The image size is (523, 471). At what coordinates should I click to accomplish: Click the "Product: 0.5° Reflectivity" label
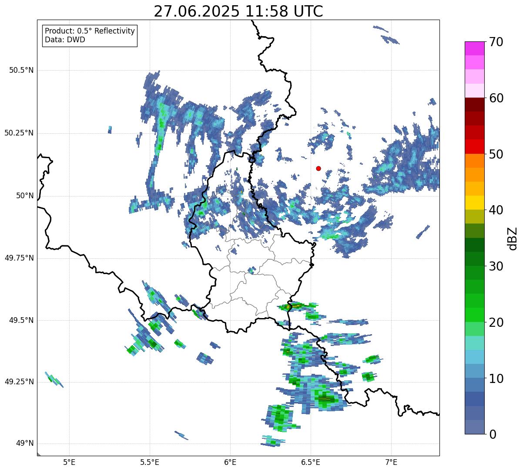coord(90,31)
